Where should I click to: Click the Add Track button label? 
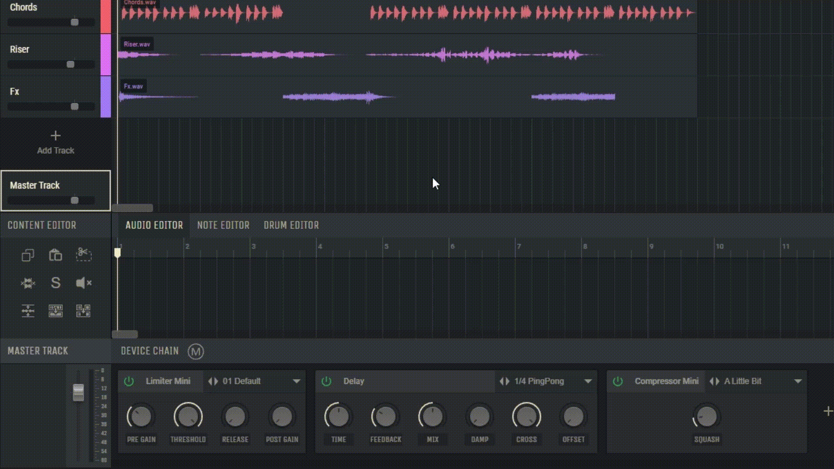(x=56, y=151)
